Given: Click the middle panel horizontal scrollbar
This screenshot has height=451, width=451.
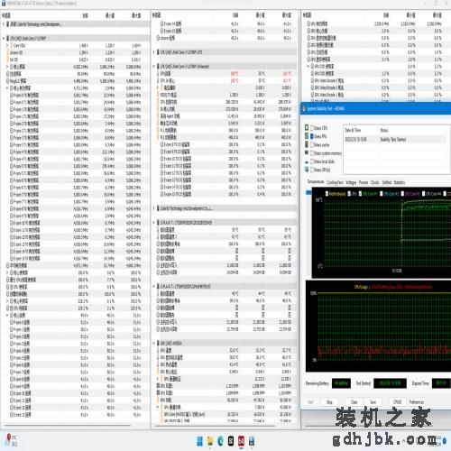Looking at the screenshot, I should coord(215,425).
